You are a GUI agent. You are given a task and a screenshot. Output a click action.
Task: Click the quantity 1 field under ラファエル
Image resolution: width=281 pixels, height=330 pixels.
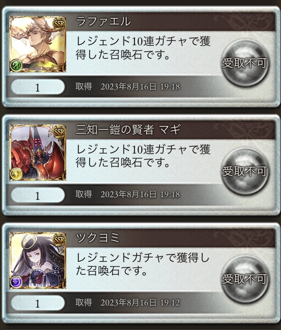coord(38,87)
